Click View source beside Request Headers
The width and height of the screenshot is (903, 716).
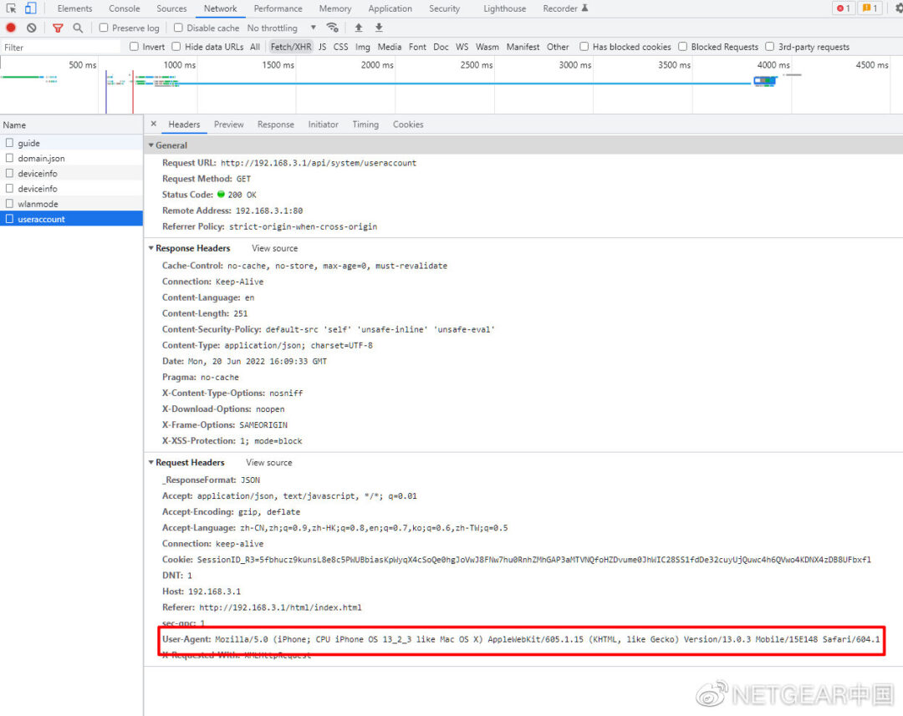pyautogui.click(x=268, y=462)
